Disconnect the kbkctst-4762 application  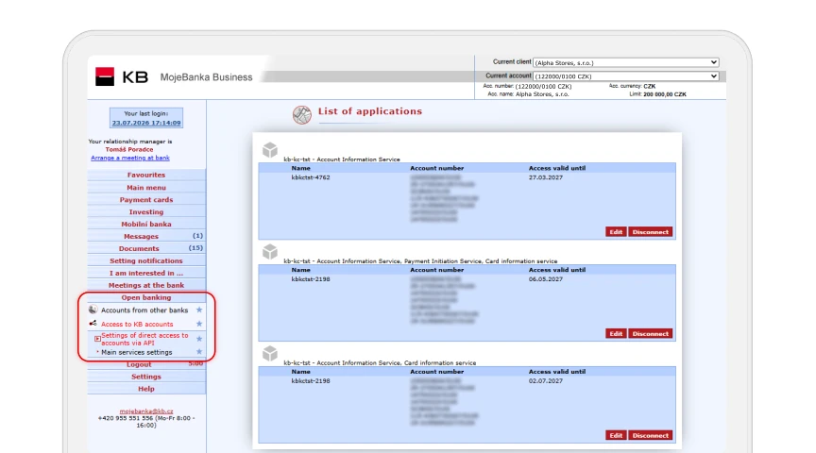651,232
